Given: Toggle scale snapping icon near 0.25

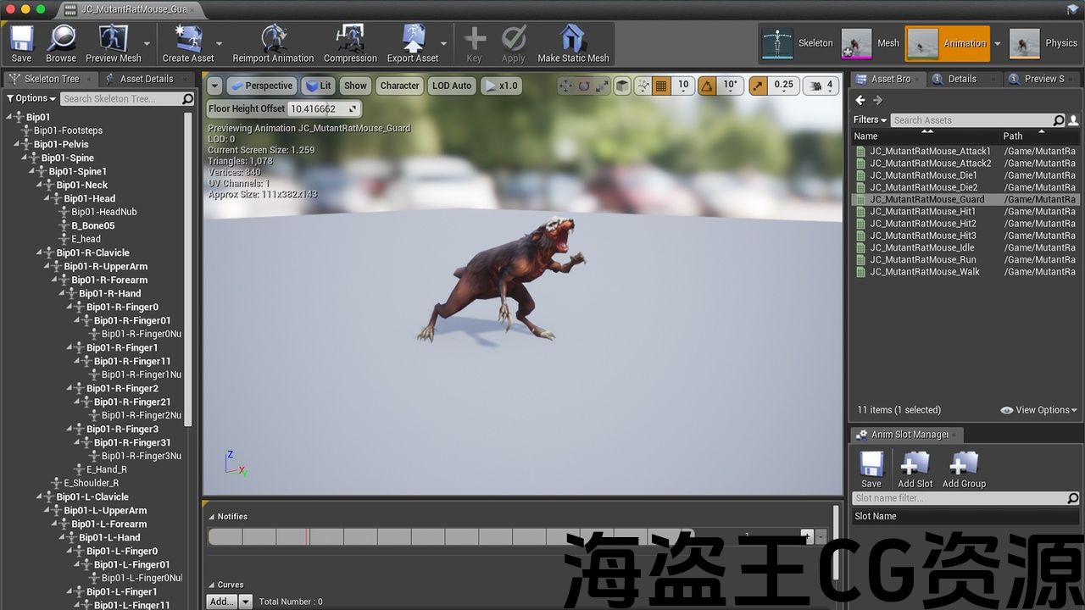Looking at the screenshot, I should (x=758, y=86).
